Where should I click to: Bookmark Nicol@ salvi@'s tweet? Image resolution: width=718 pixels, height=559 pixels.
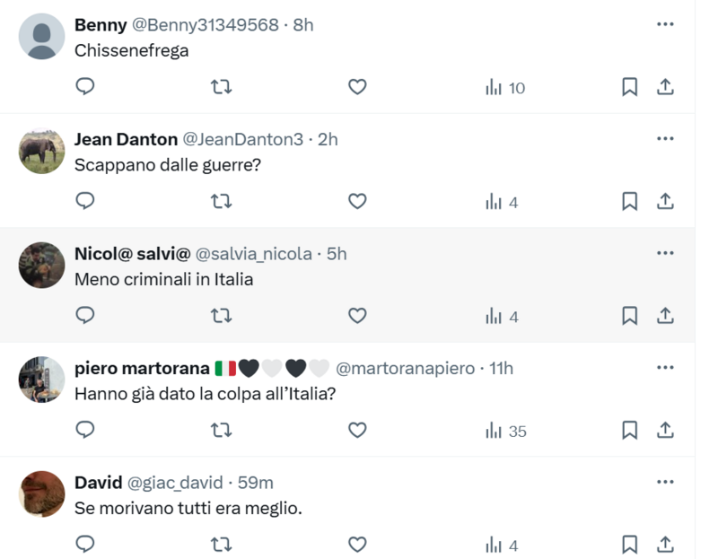point(630,316)
